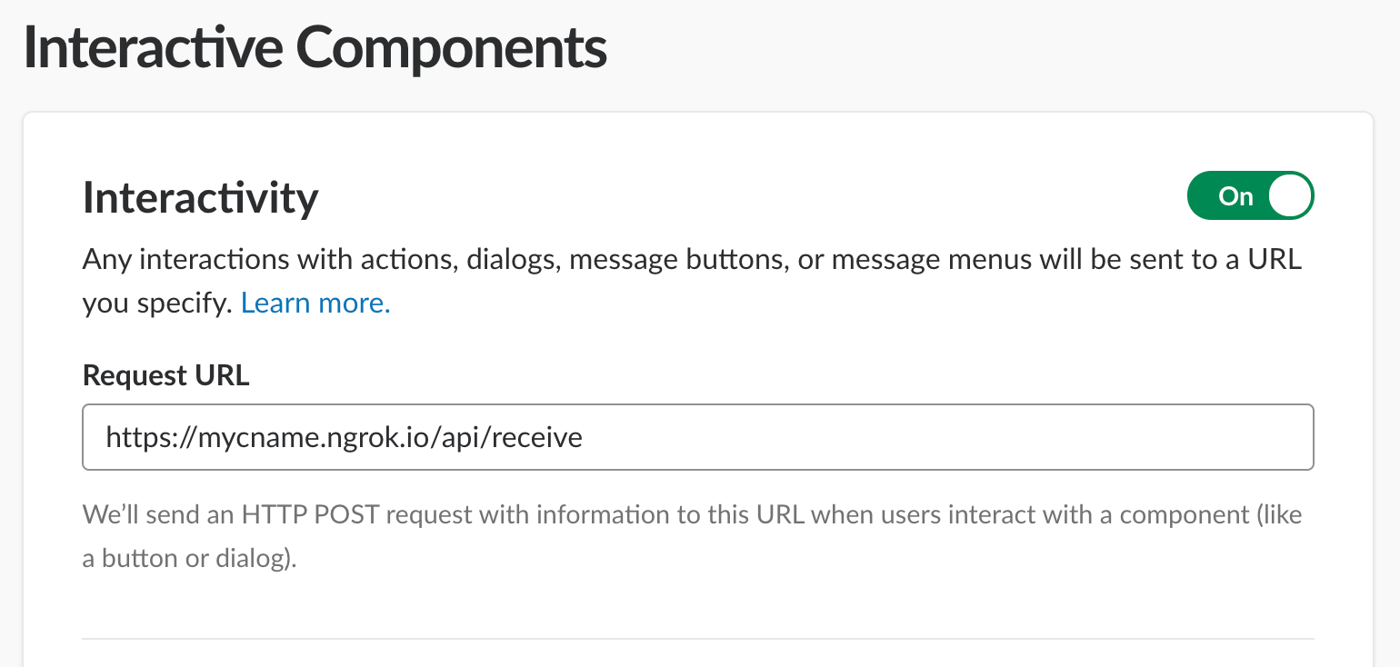1400x667 pixels.
Task: Open the "Learn more." link
Action: [x=315, y=303]
